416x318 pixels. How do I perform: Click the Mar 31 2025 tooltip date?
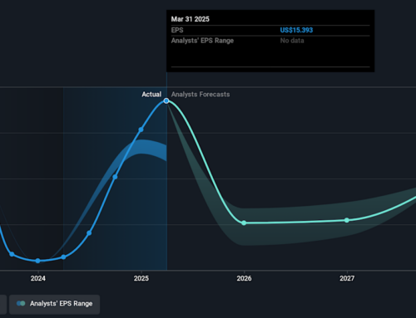tap(191, 19)
